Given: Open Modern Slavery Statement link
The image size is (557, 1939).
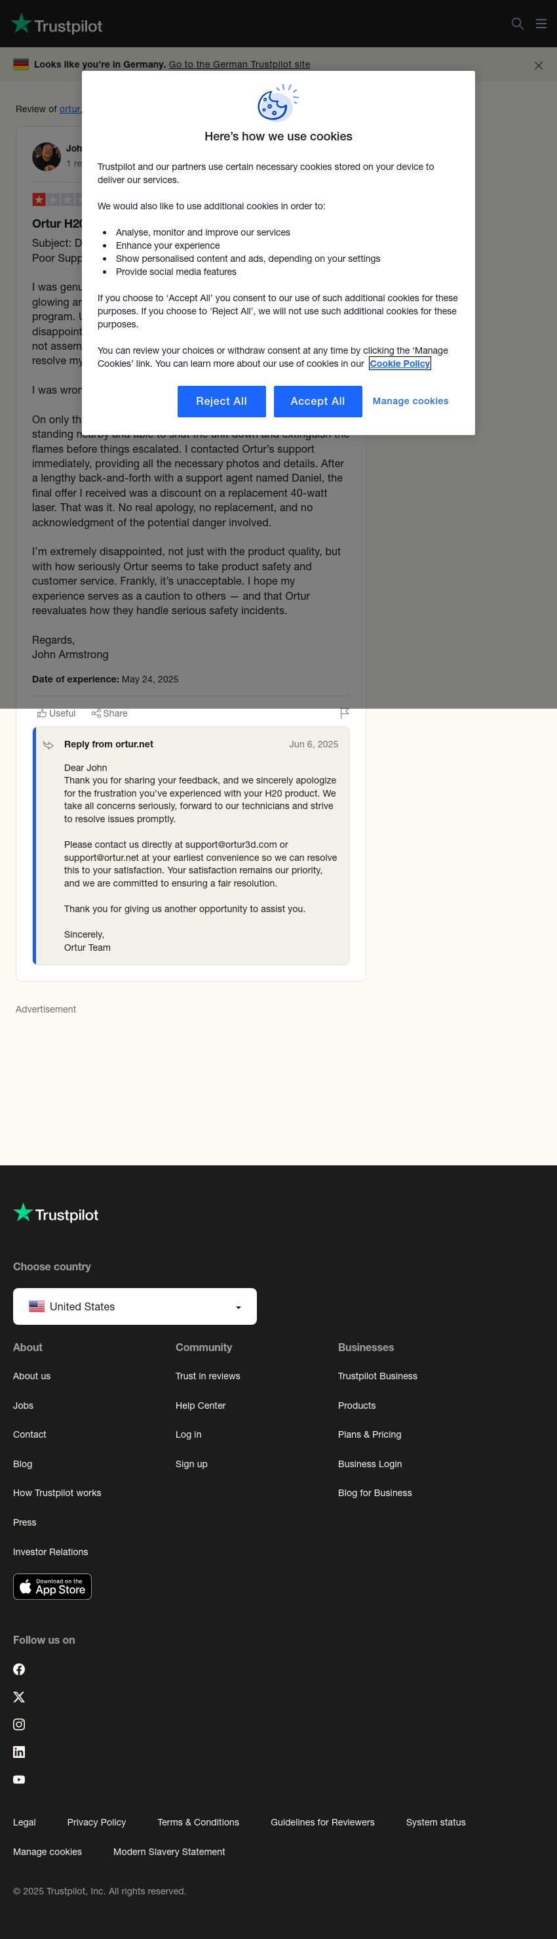Looking at the screenshot, I should (169, 1852).
